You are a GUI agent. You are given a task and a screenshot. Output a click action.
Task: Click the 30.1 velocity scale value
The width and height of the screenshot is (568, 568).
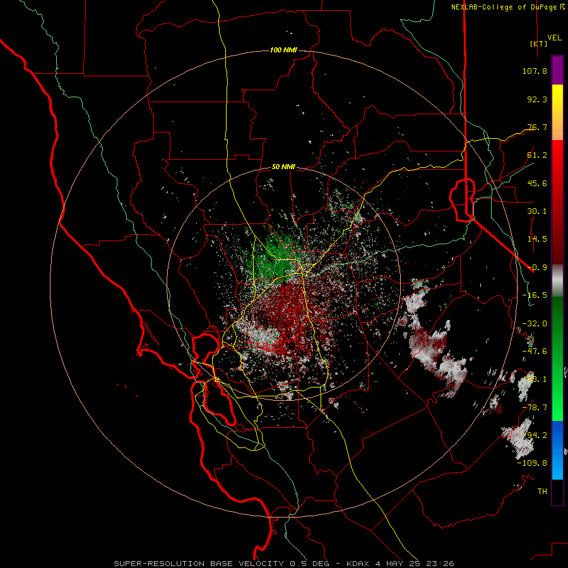click(x=537, y=211)
